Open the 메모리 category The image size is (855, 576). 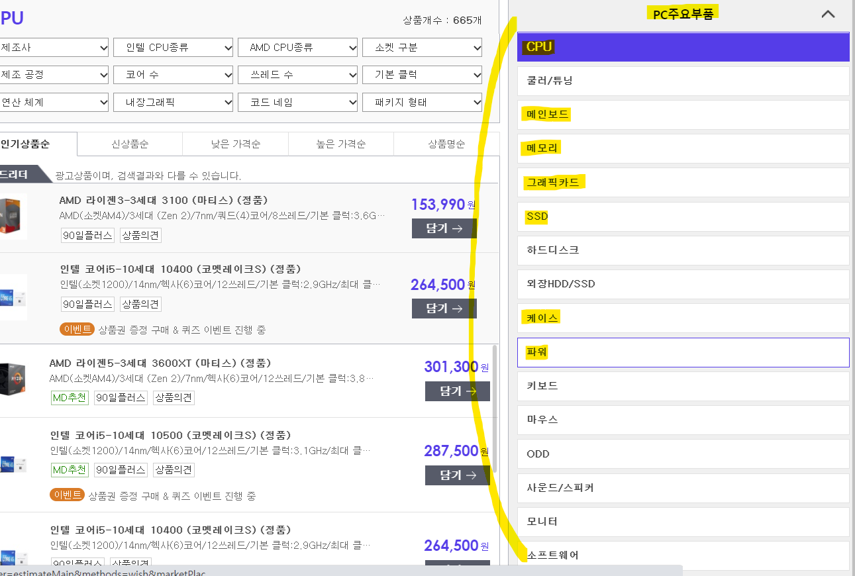(x=683, y=148)
